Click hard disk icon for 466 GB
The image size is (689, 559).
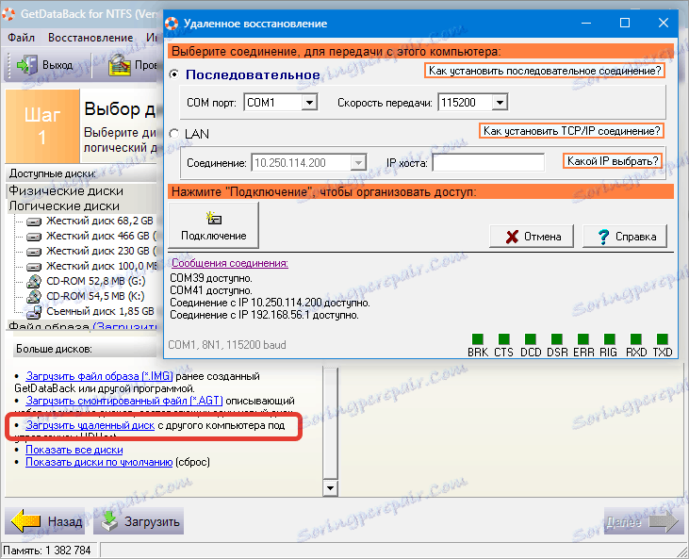[x=34, y=237]
